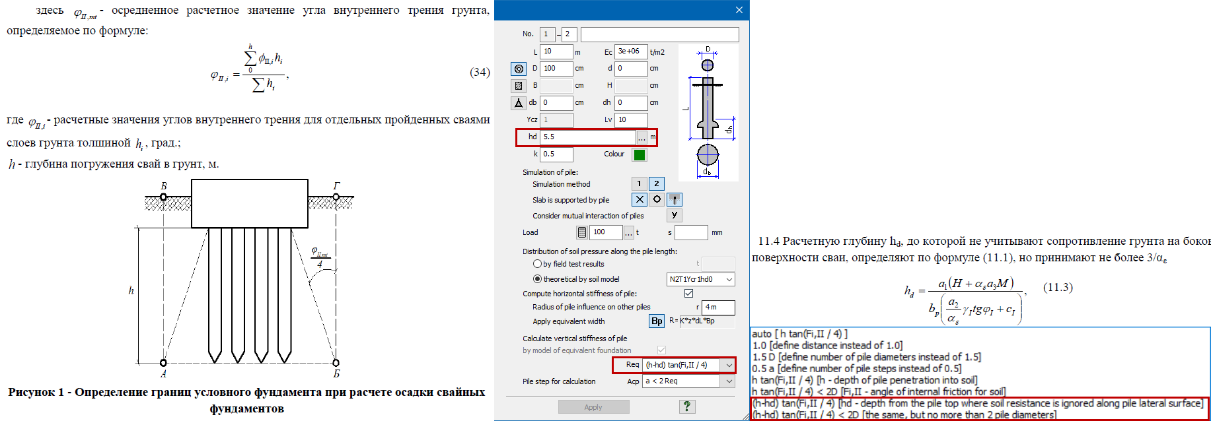Select the circular pile cross-section icon
Viewport: 1211px width, 421px height.
(x=519, y=69)
